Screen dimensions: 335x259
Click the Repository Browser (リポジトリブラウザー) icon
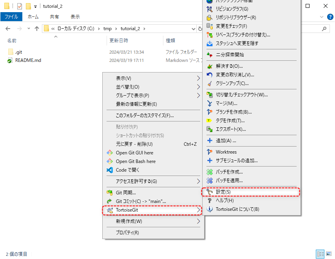tap(210, 18)
